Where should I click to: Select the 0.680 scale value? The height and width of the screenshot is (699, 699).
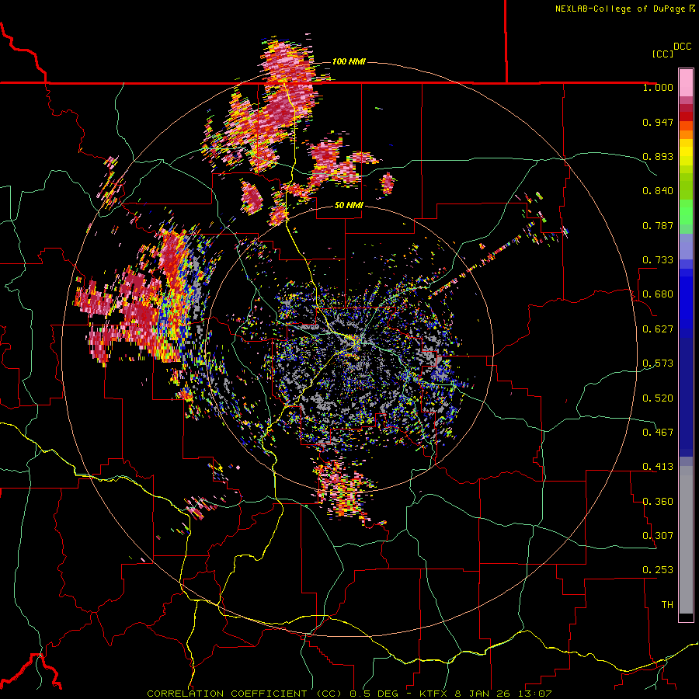click(x=658, y=294)
